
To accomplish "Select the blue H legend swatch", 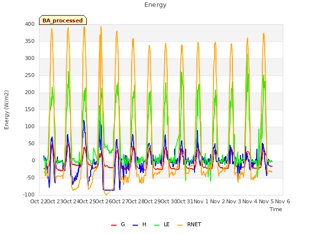I will click(136, 225).
